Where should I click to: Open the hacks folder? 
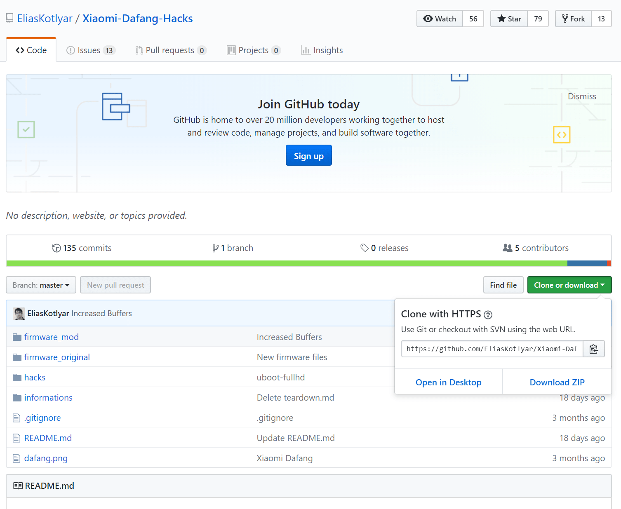pos(35,378)
